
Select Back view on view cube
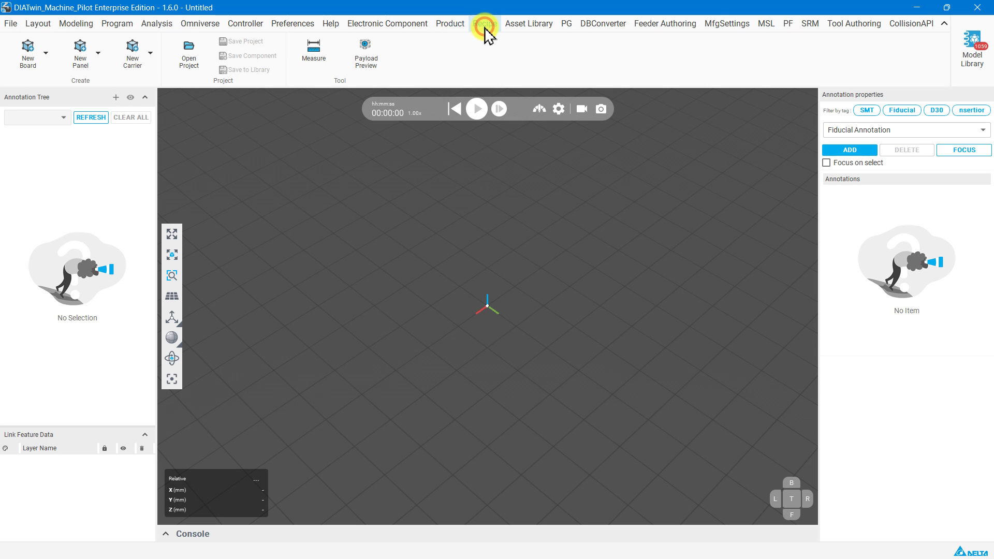tap(791, 483)
